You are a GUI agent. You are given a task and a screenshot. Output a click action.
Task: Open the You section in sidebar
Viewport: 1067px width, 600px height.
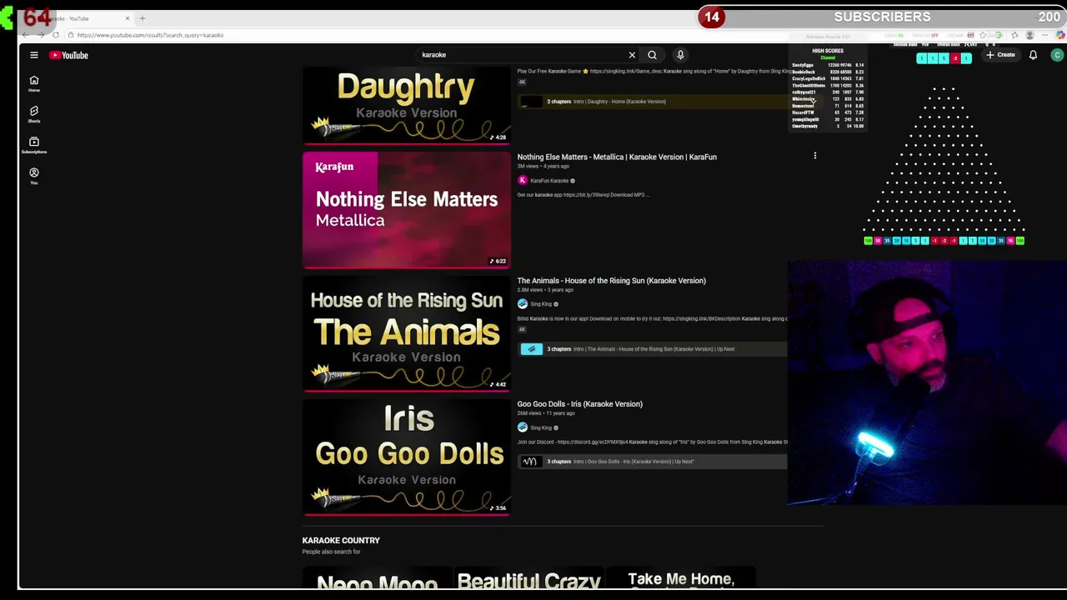34,176
